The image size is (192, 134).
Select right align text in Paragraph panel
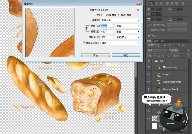click(161, 3)
